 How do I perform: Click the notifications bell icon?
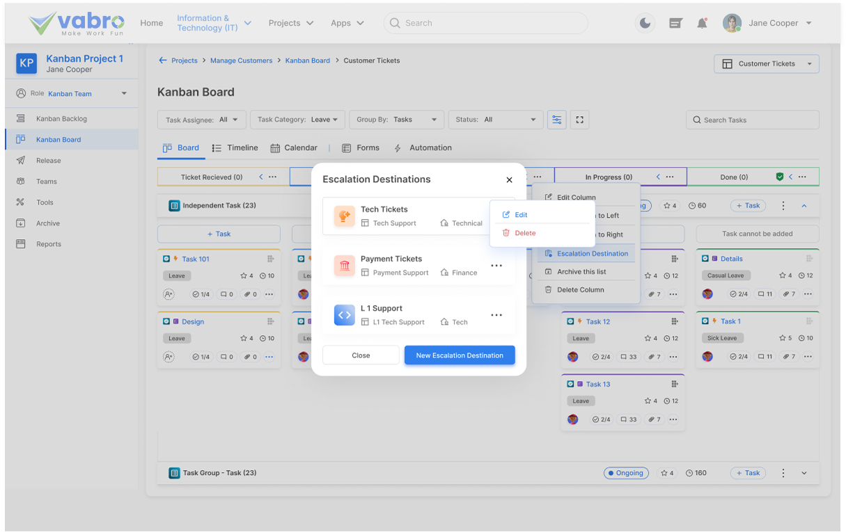tap(702, 23)
